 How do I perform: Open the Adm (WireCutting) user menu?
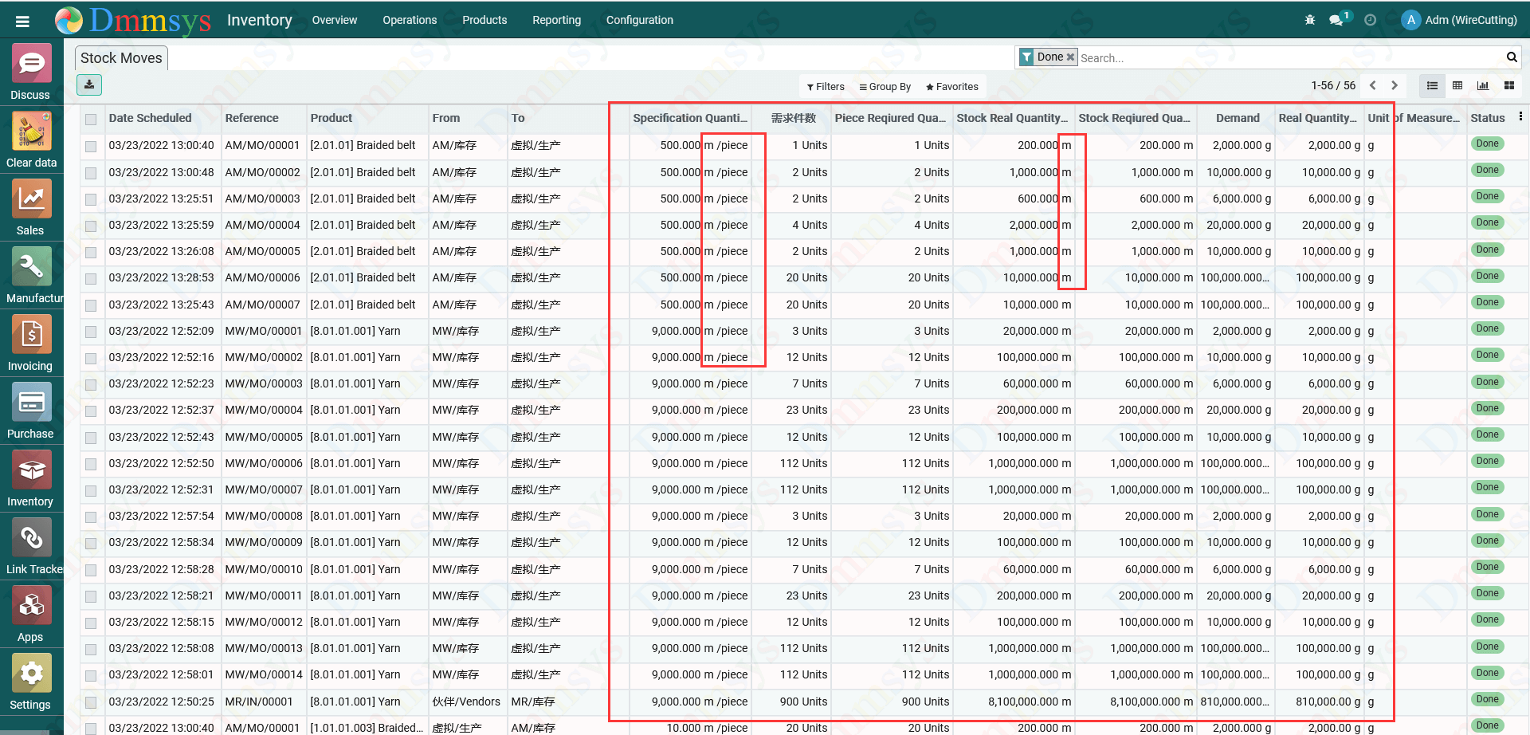pos(1460,20)
